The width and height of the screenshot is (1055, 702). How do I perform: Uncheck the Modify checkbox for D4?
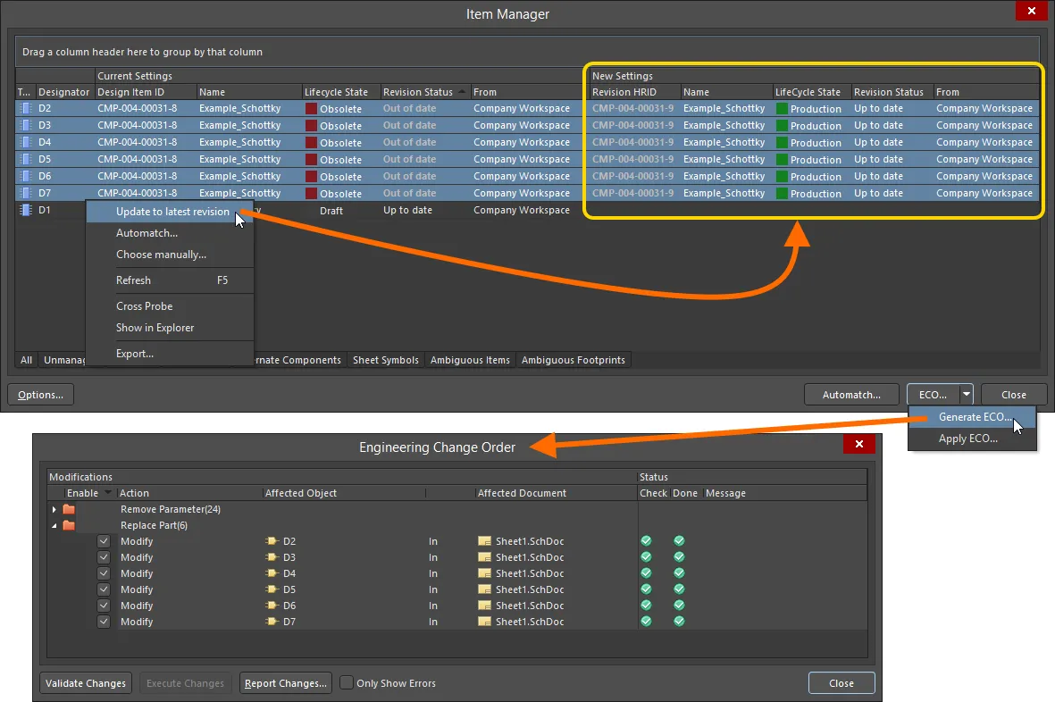pos(104,573)
